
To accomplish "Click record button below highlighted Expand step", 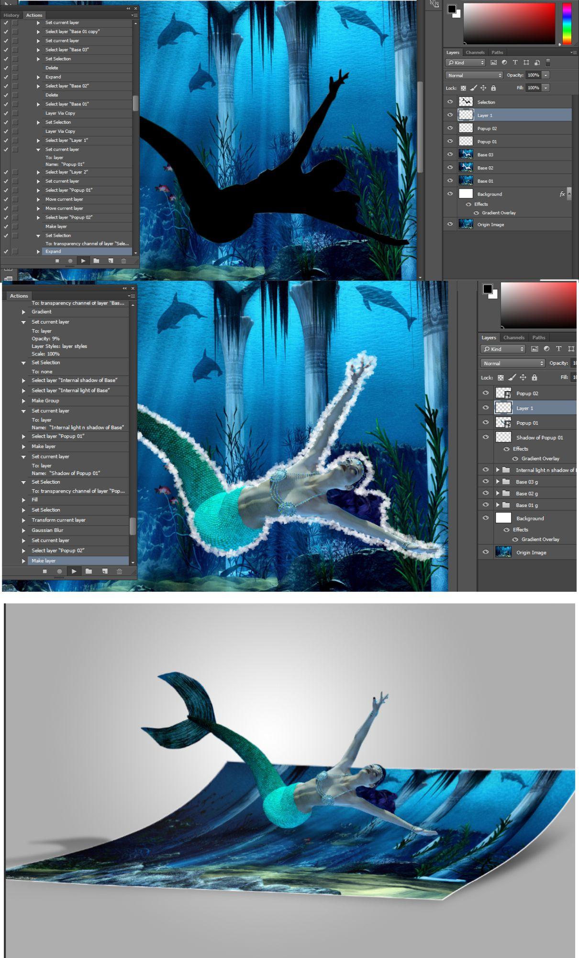I will pos(70,261).
